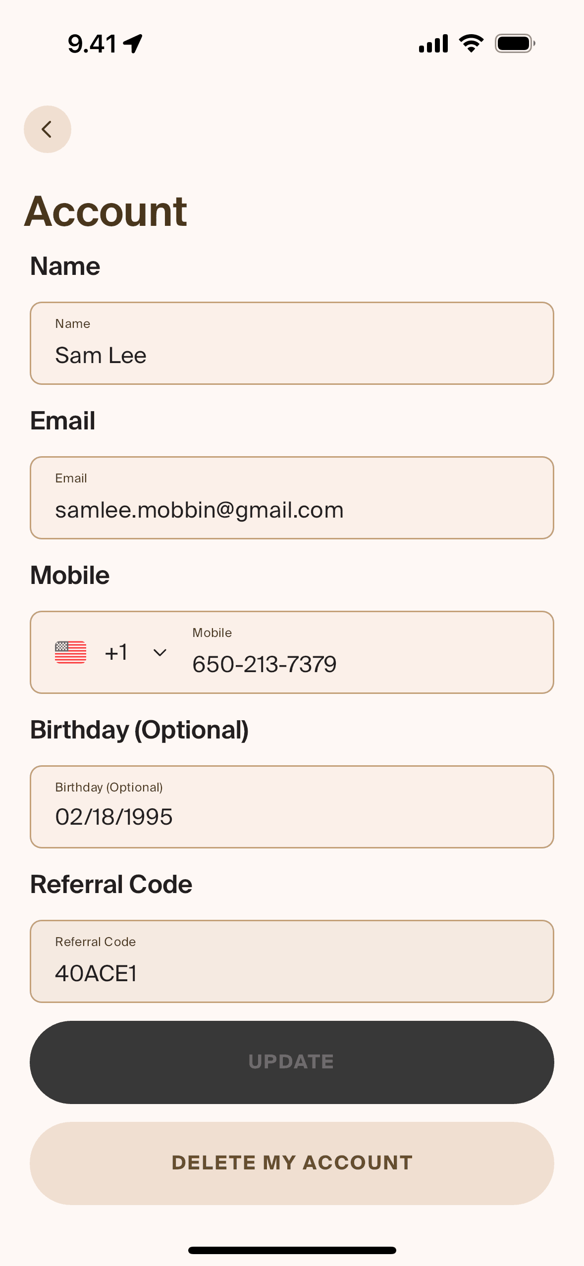Tap the status bar time 9.41

point(92,44)
